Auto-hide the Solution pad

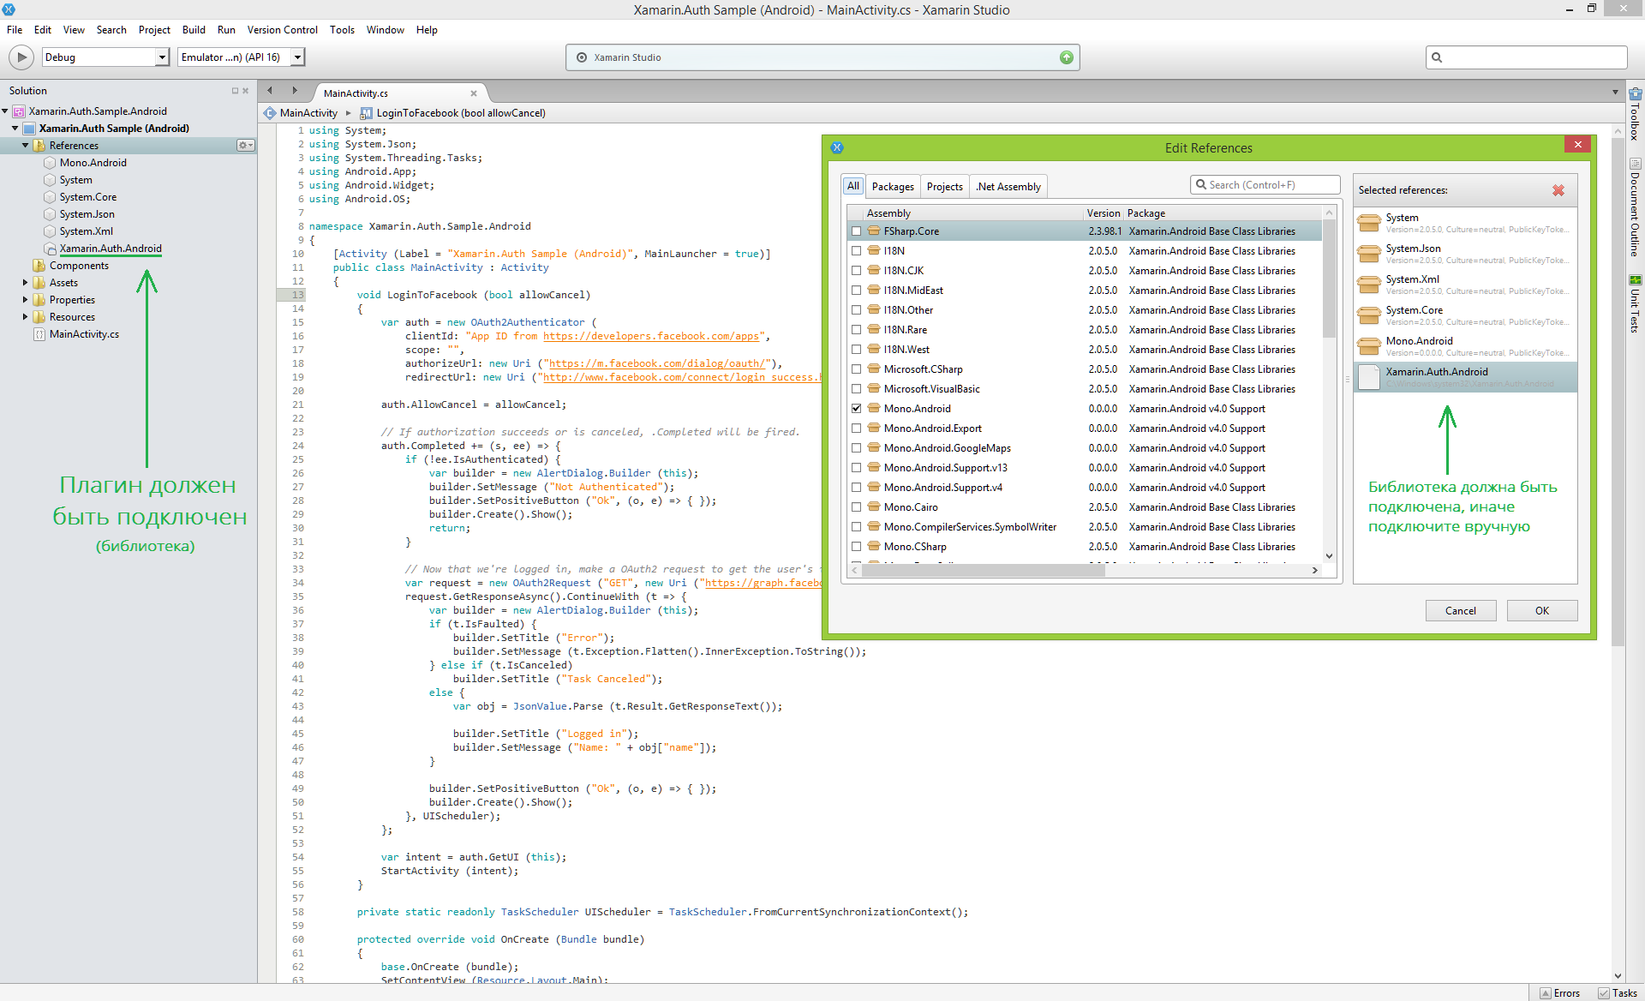click(x=235, y=91)
